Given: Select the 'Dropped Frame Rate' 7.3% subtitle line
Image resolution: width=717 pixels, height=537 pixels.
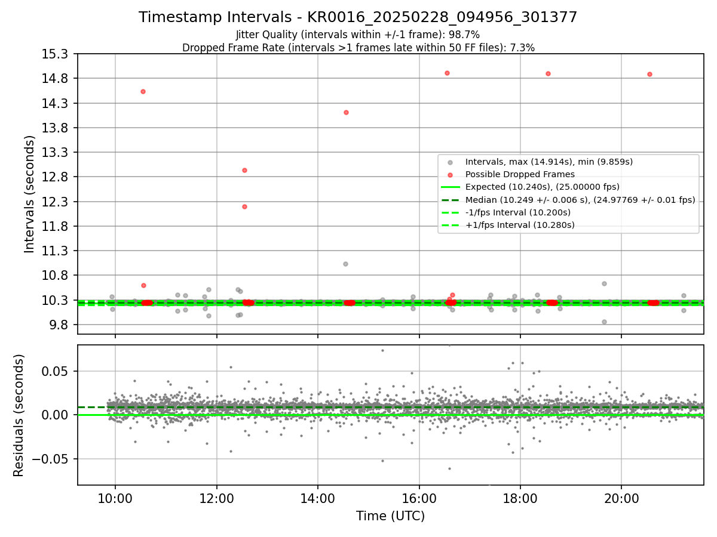Looking at the screenshot, I should pos(358,48).
